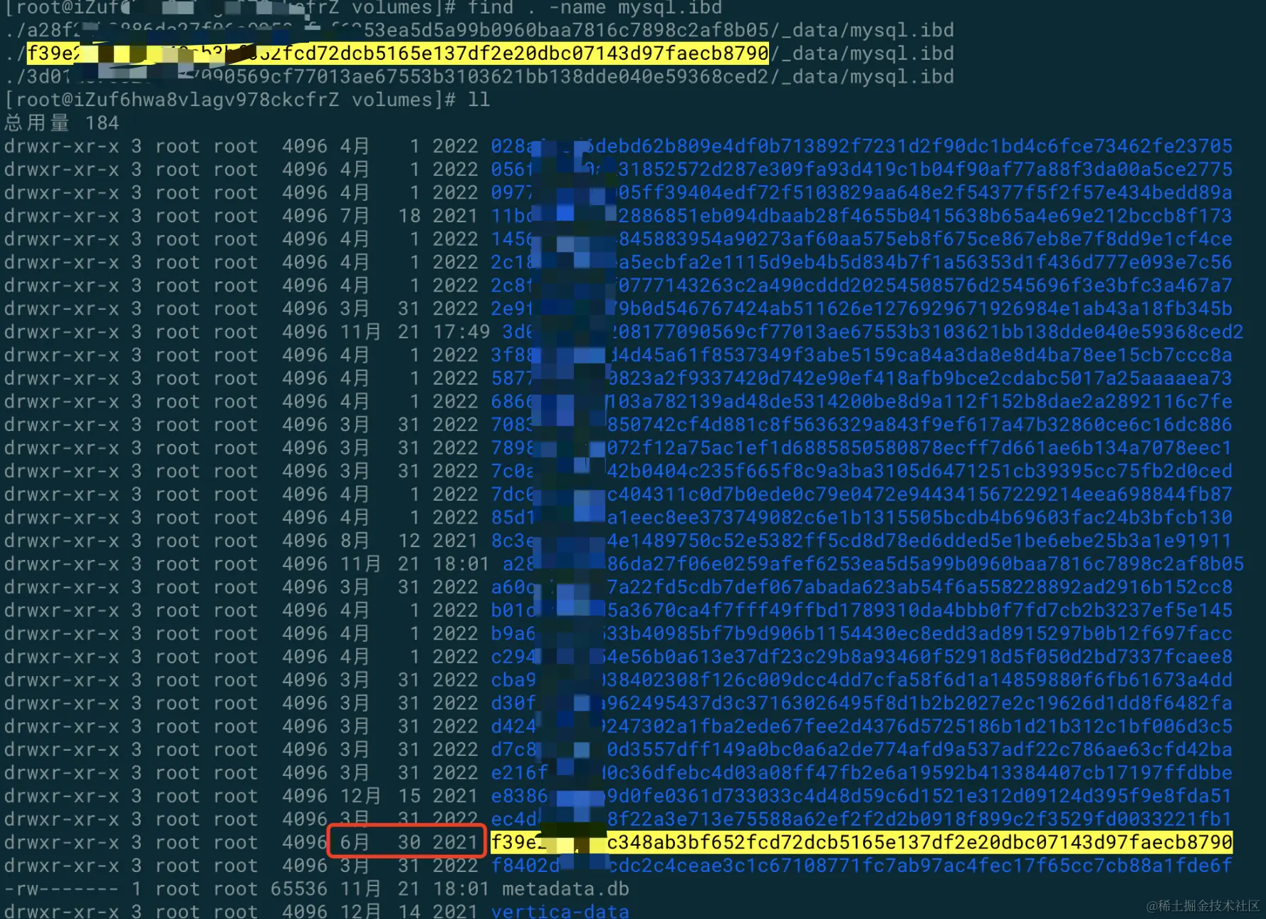Select the highlighted f39e volume path in find output
This screenshot has width=1266, height=919.
click(x=398, y=53)
